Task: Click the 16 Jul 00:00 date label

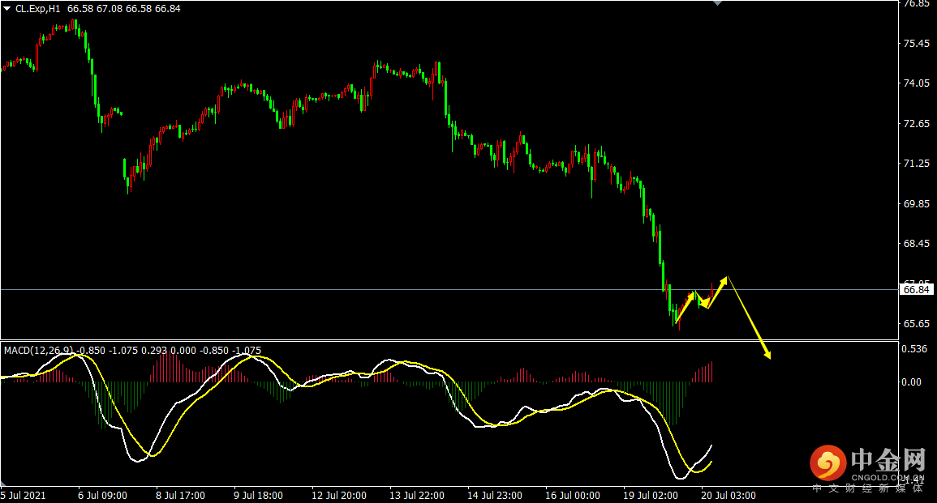Action: coord(573,495)
